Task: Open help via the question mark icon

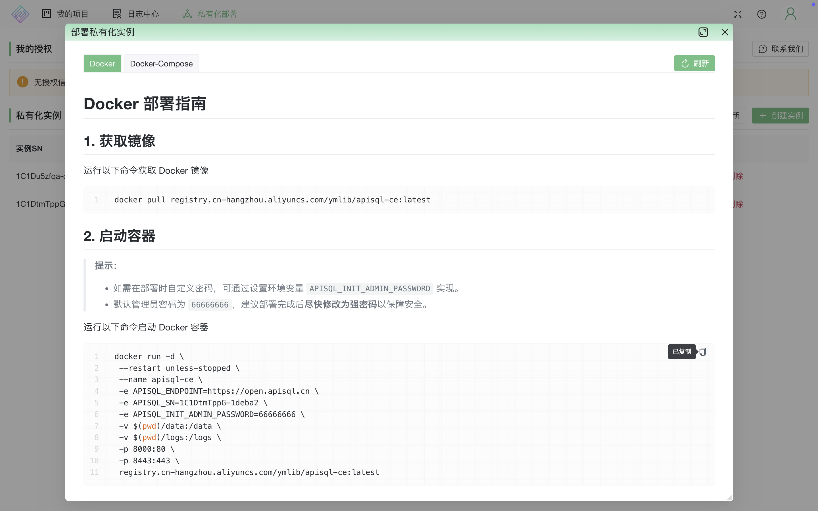Action: (x=761, y=14)
